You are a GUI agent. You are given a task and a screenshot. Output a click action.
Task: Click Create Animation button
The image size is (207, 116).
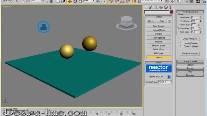point(190,39)
